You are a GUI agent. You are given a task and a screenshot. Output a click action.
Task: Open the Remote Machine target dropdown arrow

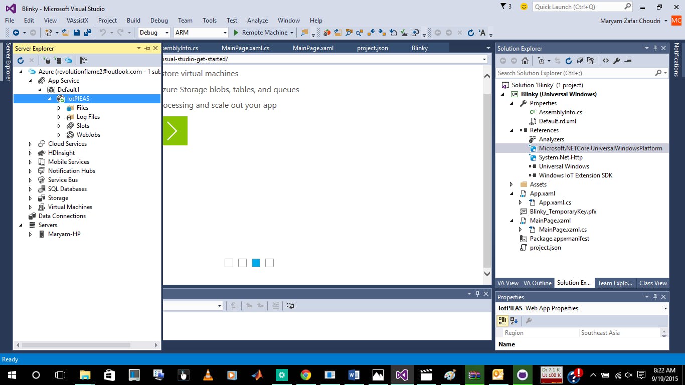292,33
